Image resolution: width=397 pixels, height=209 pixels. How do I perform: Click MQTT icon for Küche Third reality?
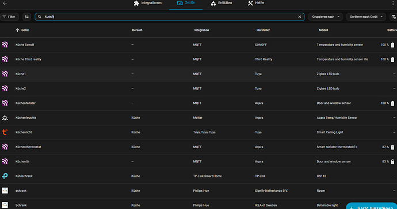point(5,59)
